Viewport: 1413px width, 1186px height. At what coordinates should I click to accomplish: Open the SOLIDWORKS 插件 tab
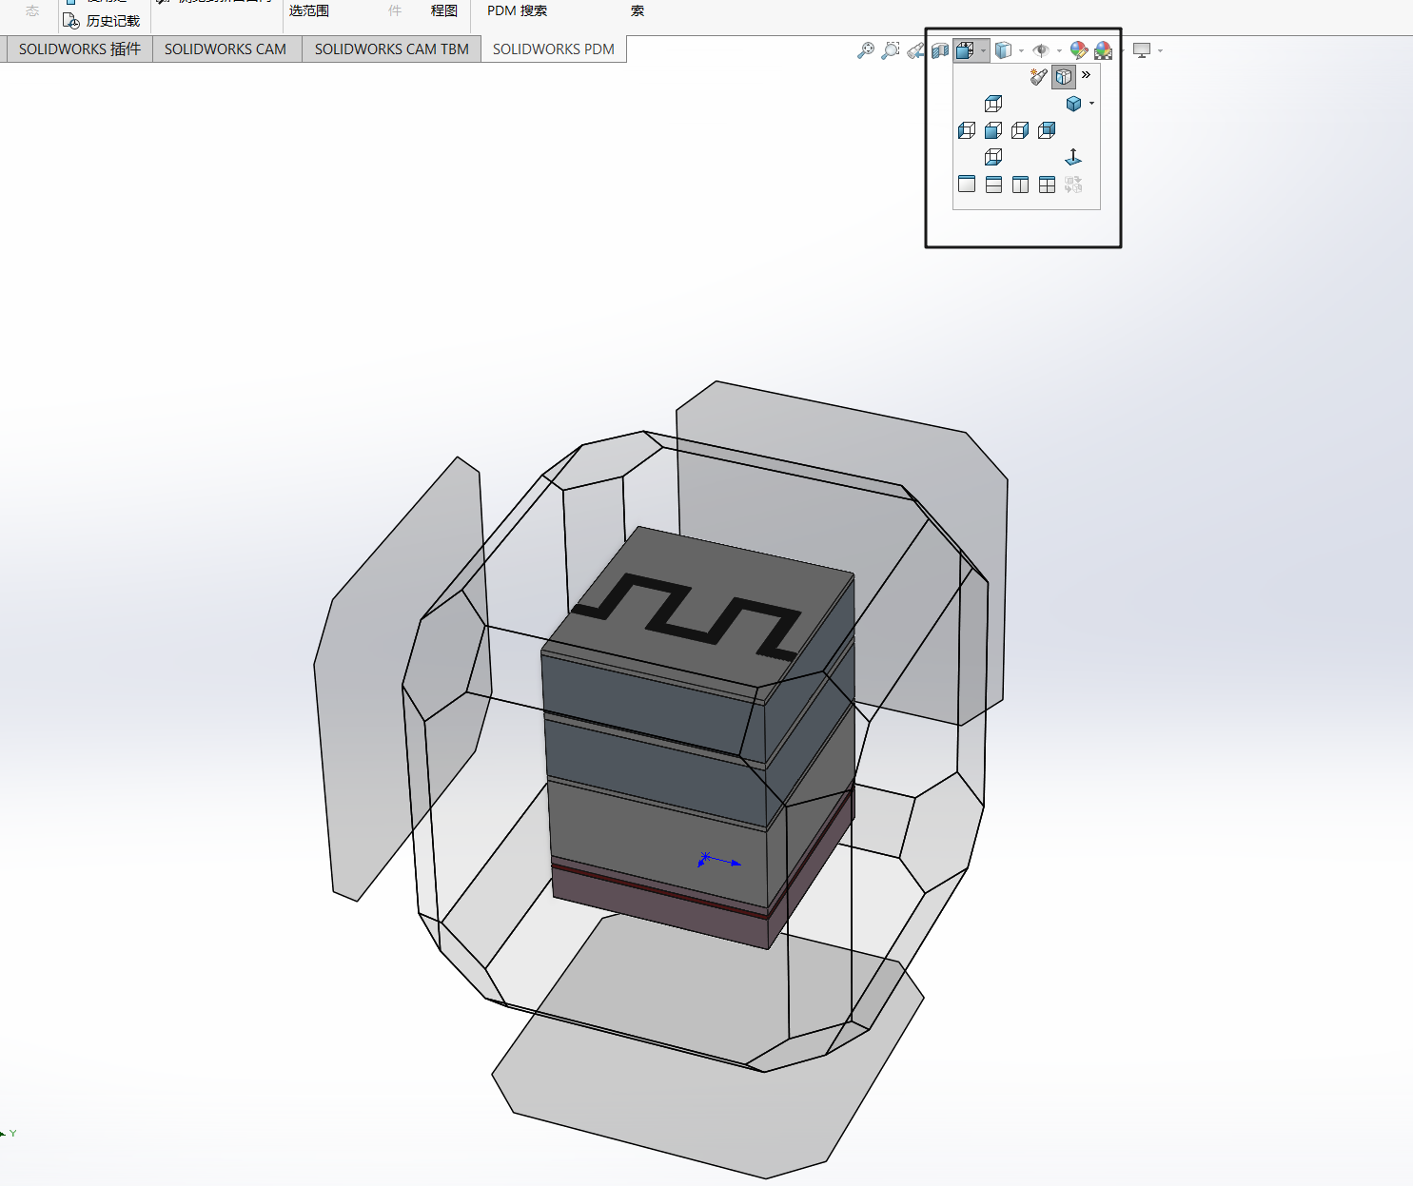pos(80,49)
